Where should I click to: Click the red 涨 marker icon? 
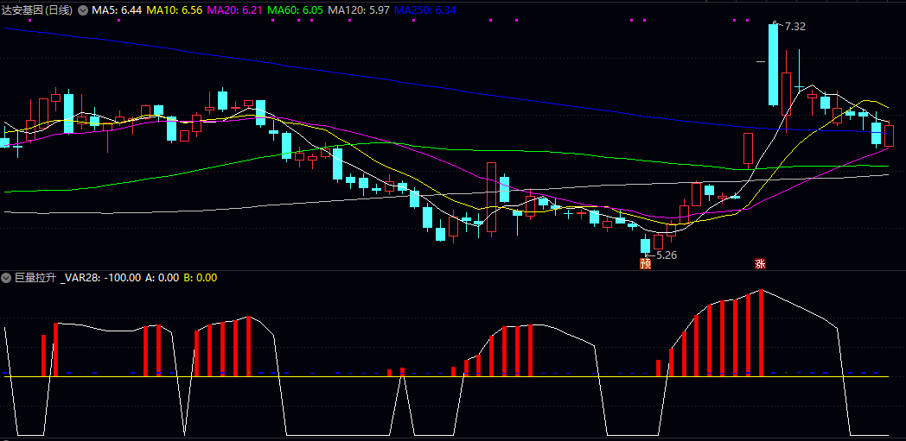760,264
